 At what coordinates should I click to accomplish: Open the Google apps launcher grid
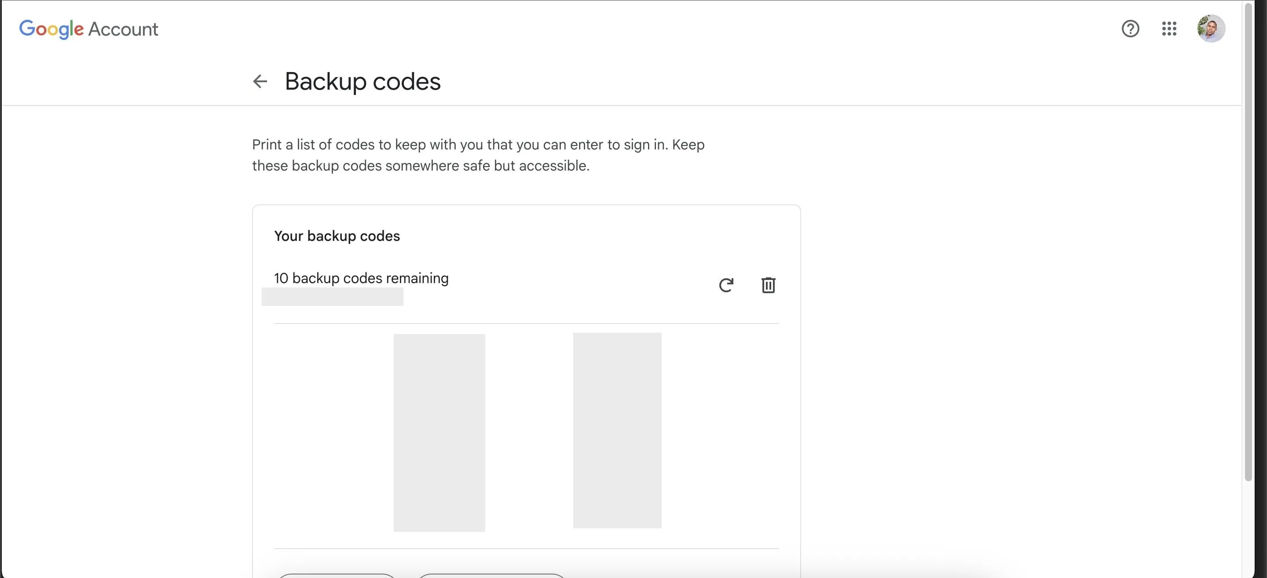[x=1169, y=29]
